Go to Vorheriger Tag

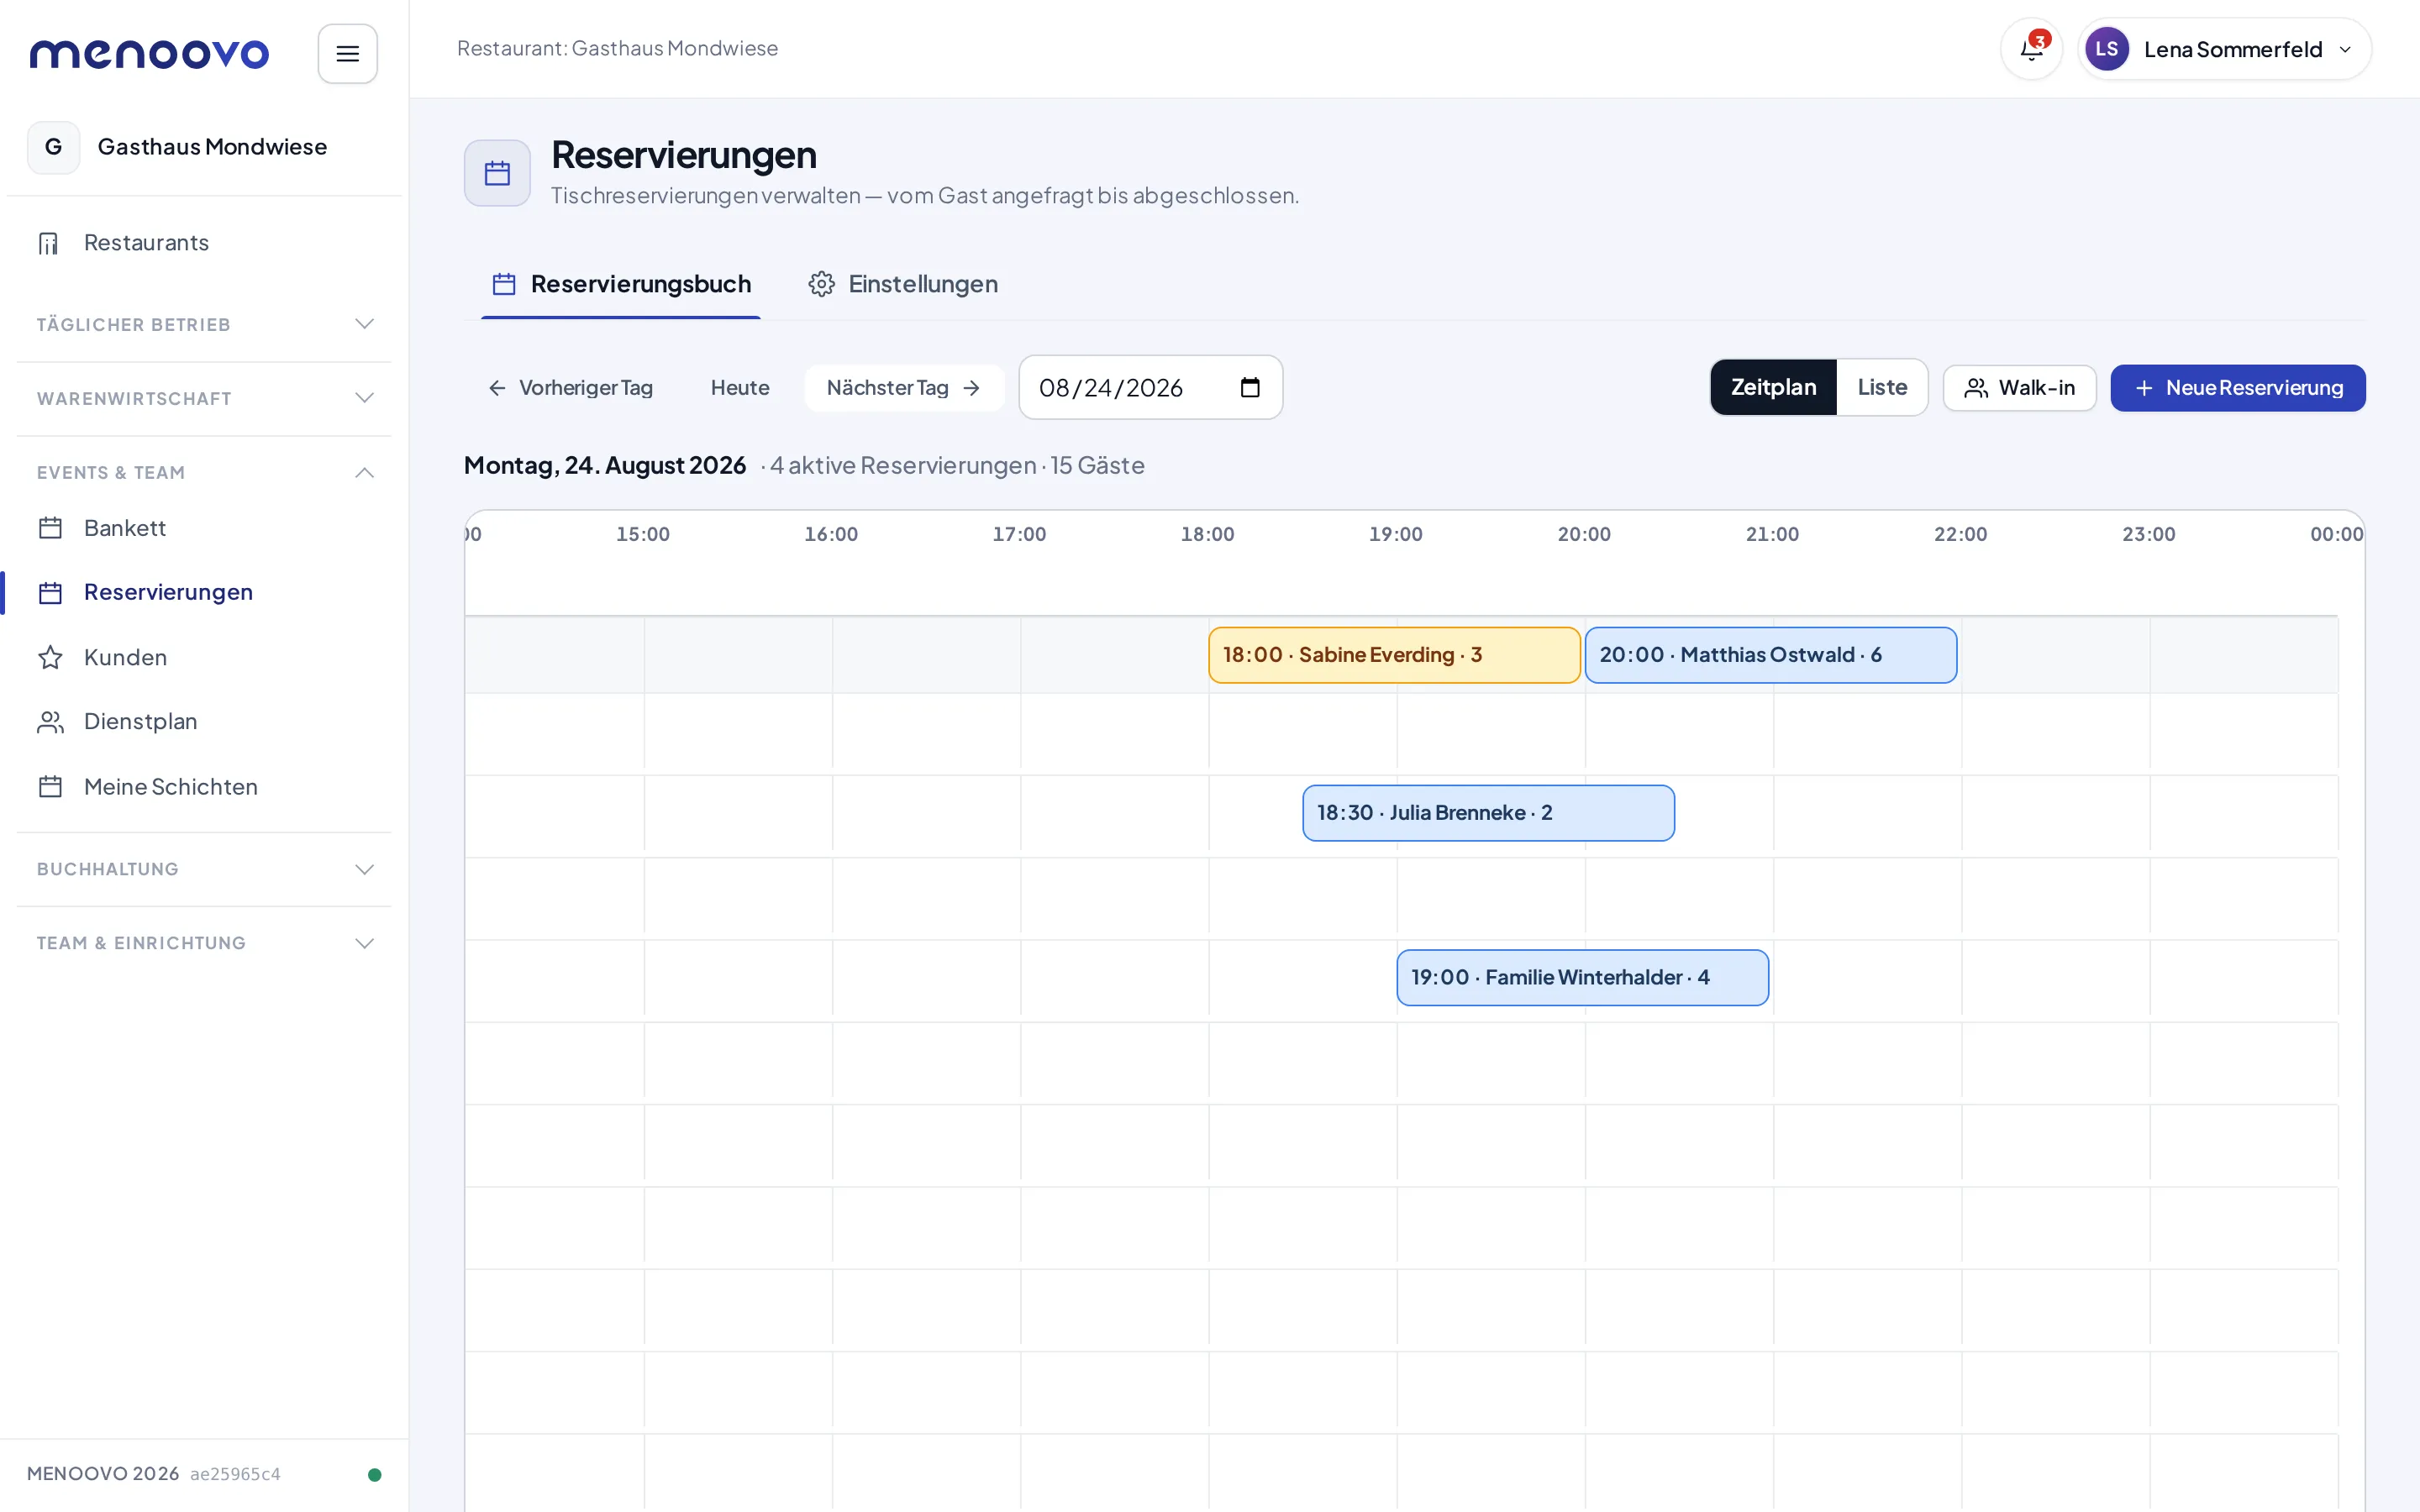point(570,388)
